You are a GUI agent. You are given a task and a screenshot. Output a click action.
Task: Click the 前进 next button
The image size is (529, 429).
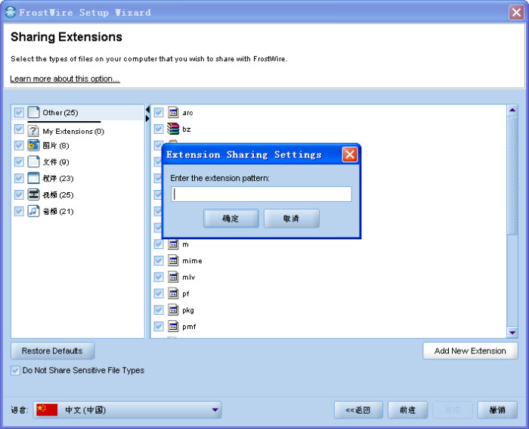pyautogui.click(x=407, y=410)
